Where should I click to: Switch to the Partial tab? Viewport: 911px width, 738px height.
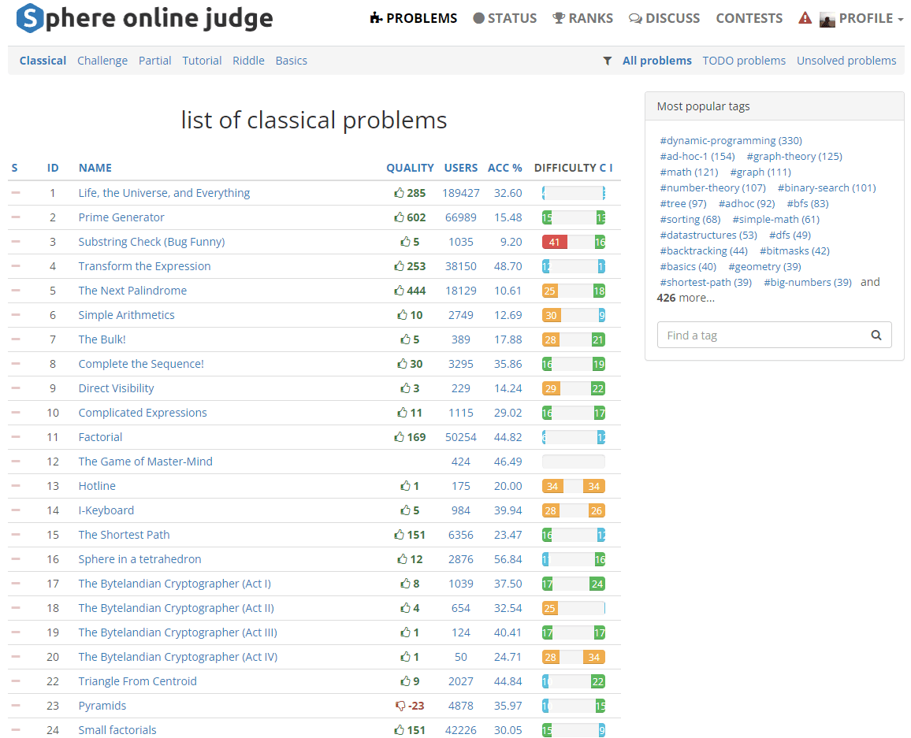[154, 61]
